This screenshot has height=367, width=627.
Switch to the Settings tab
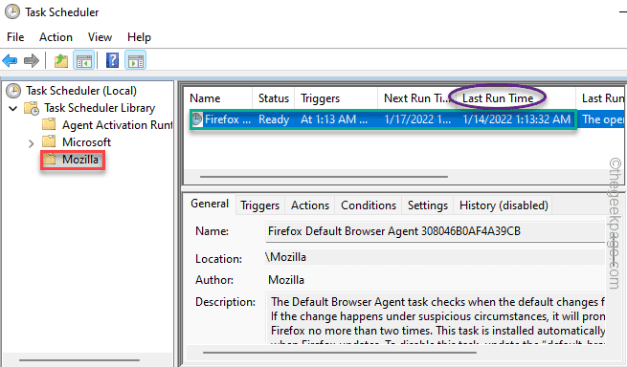pyautogui.click(x=428, y=205)
